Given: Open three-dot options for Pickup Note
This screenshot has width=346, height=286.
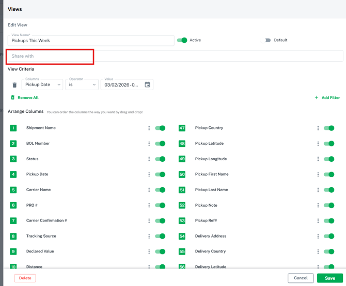Looking at the screenshot, I should pos(318,206).
